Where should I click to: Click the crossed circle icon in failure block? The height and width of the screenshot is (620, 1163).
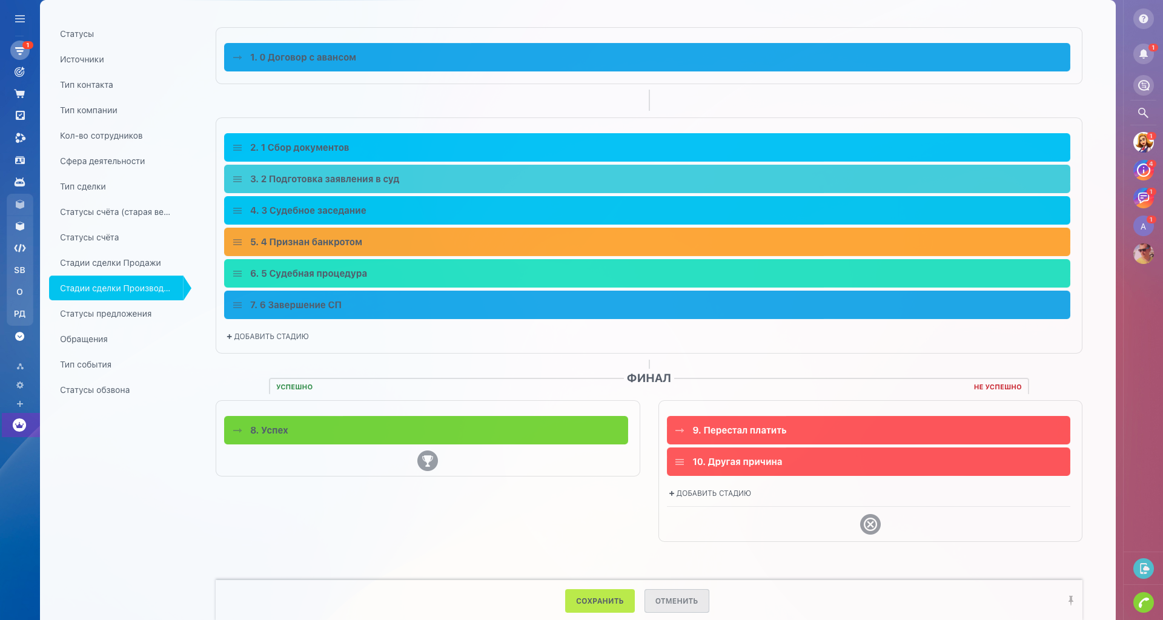870,524
